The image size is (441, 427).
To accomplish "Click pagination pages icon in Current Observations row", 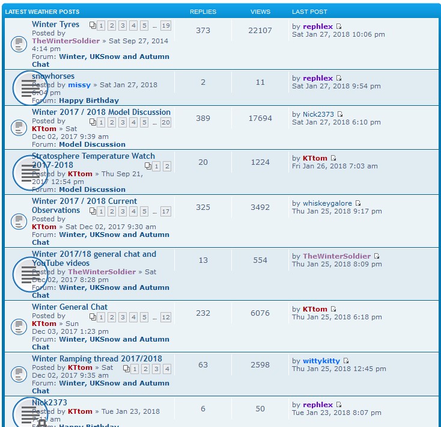I will click(x=93, y=211).
